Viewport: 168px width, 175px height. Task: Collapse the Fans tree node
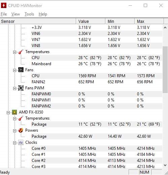click(x=14, y=70)
